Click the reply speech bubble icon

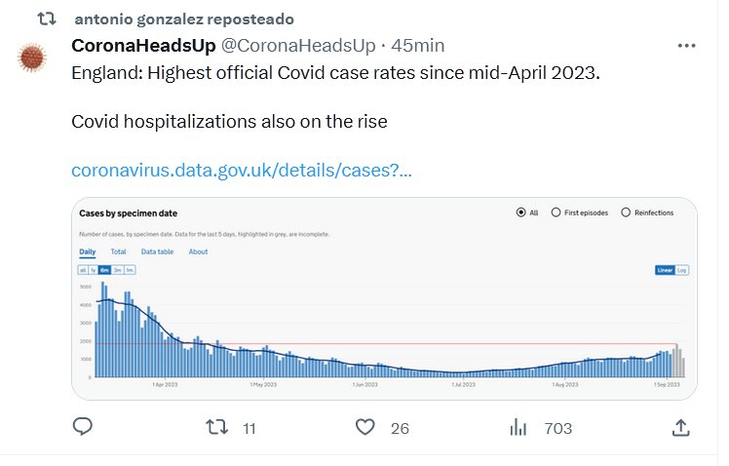pyautogui.click(x=83, y=427)
